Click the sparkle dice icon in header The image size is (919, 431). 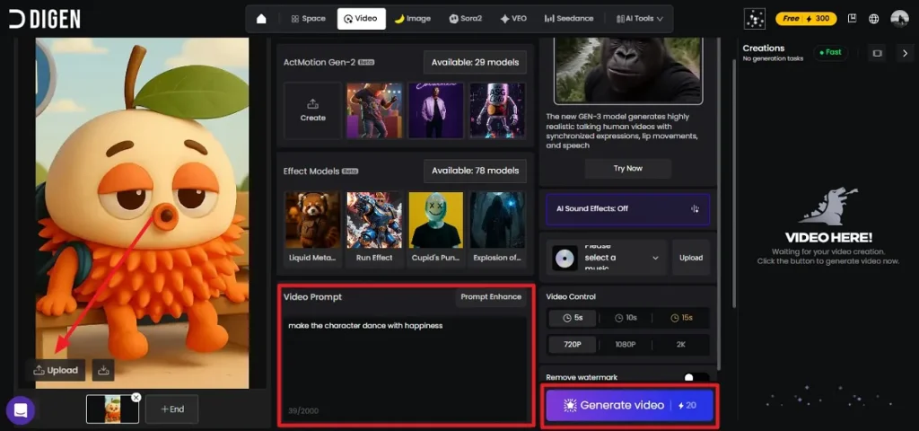pyautogui.click(x=754, y=19)
